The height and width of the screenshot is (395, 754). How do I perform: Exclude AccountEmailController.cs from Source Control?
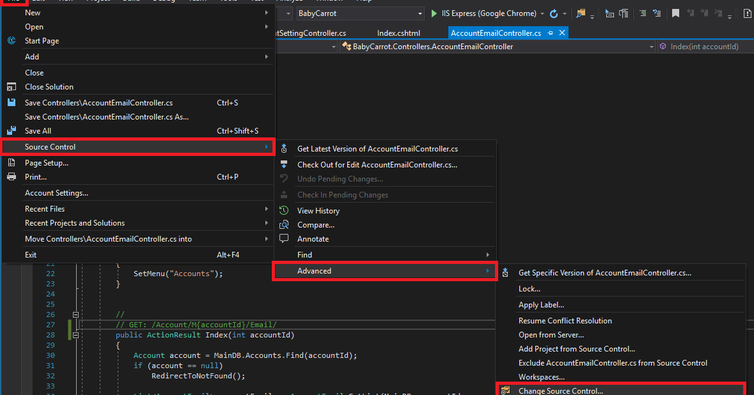621,363
